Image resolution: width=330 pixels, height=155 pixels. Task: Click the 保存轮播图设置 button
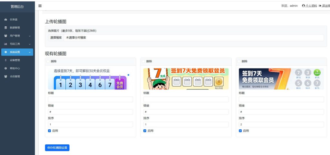(57, 148)
